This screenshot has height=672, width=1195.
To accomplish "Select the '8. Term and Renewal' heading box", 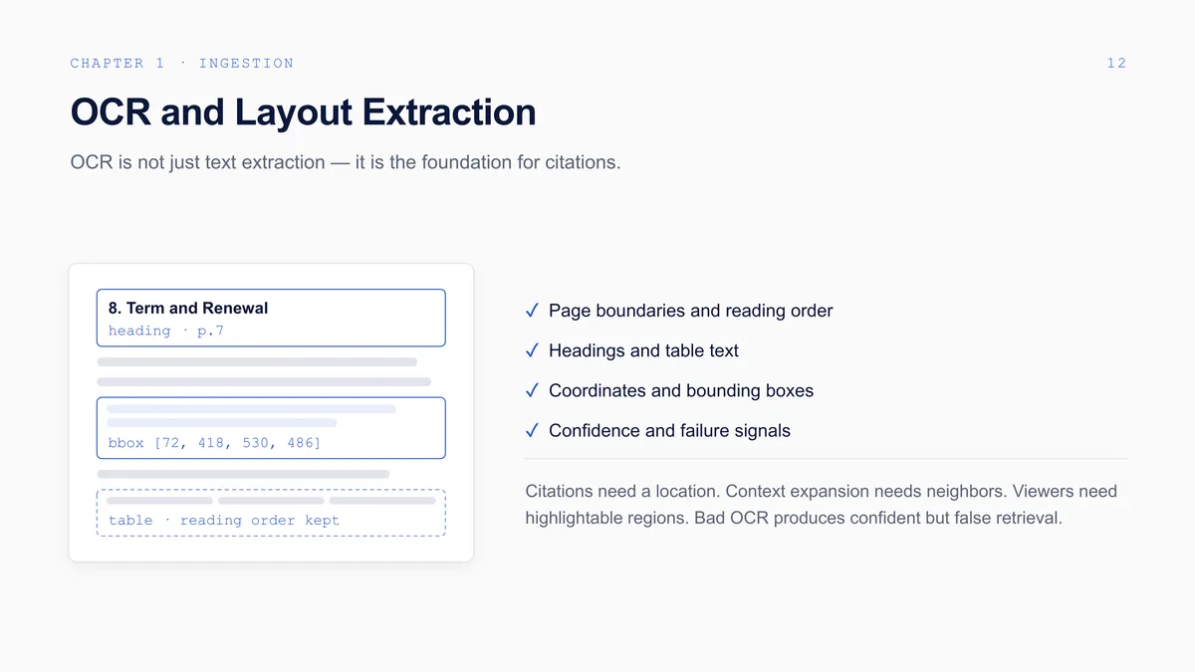I will point(271,318).
